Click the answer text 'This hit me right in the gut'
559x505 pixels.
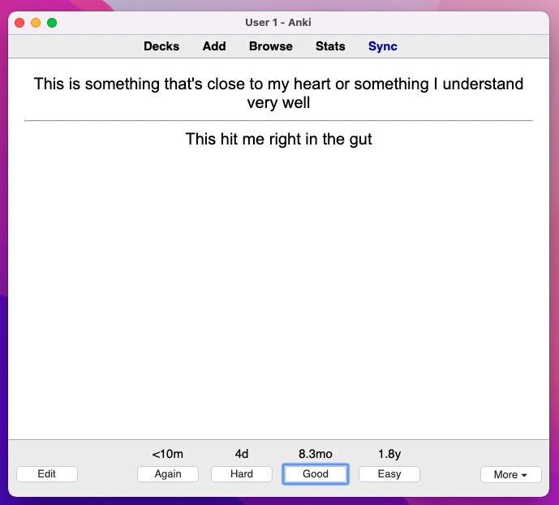(279, 139)
